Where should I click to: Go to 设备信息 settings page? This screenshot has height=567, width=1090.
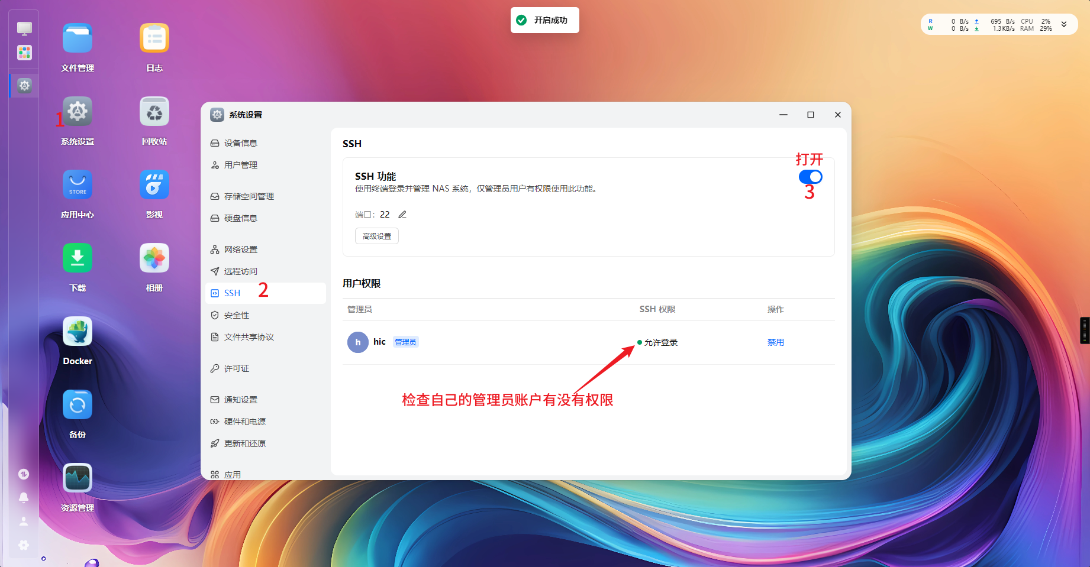click(266, 143)
